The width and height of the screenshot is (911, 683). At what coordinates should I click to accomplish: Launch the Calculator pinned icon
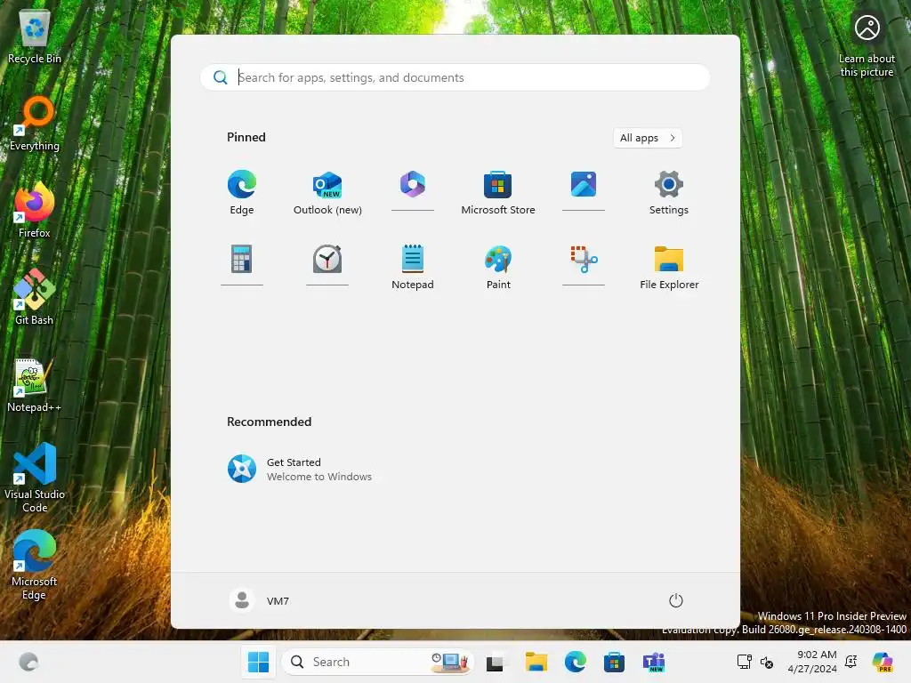pyautogui.click(x=242, y=265)
